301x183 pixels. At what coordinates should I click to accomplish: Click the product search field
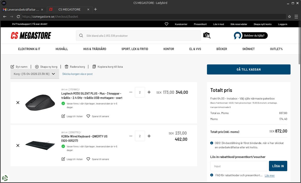[138, 36]
